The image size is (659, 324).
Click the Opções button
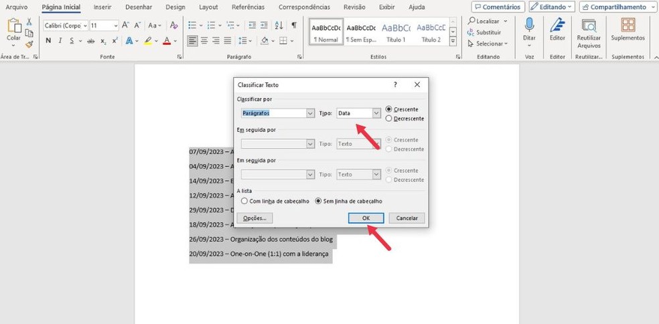coord(254,218)
